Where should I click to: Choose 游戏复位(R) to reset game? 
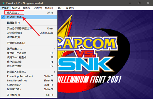click(29, 37)
